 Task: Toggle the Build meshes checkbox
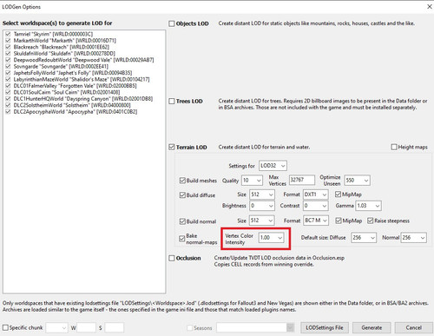[x=182, y=181]
